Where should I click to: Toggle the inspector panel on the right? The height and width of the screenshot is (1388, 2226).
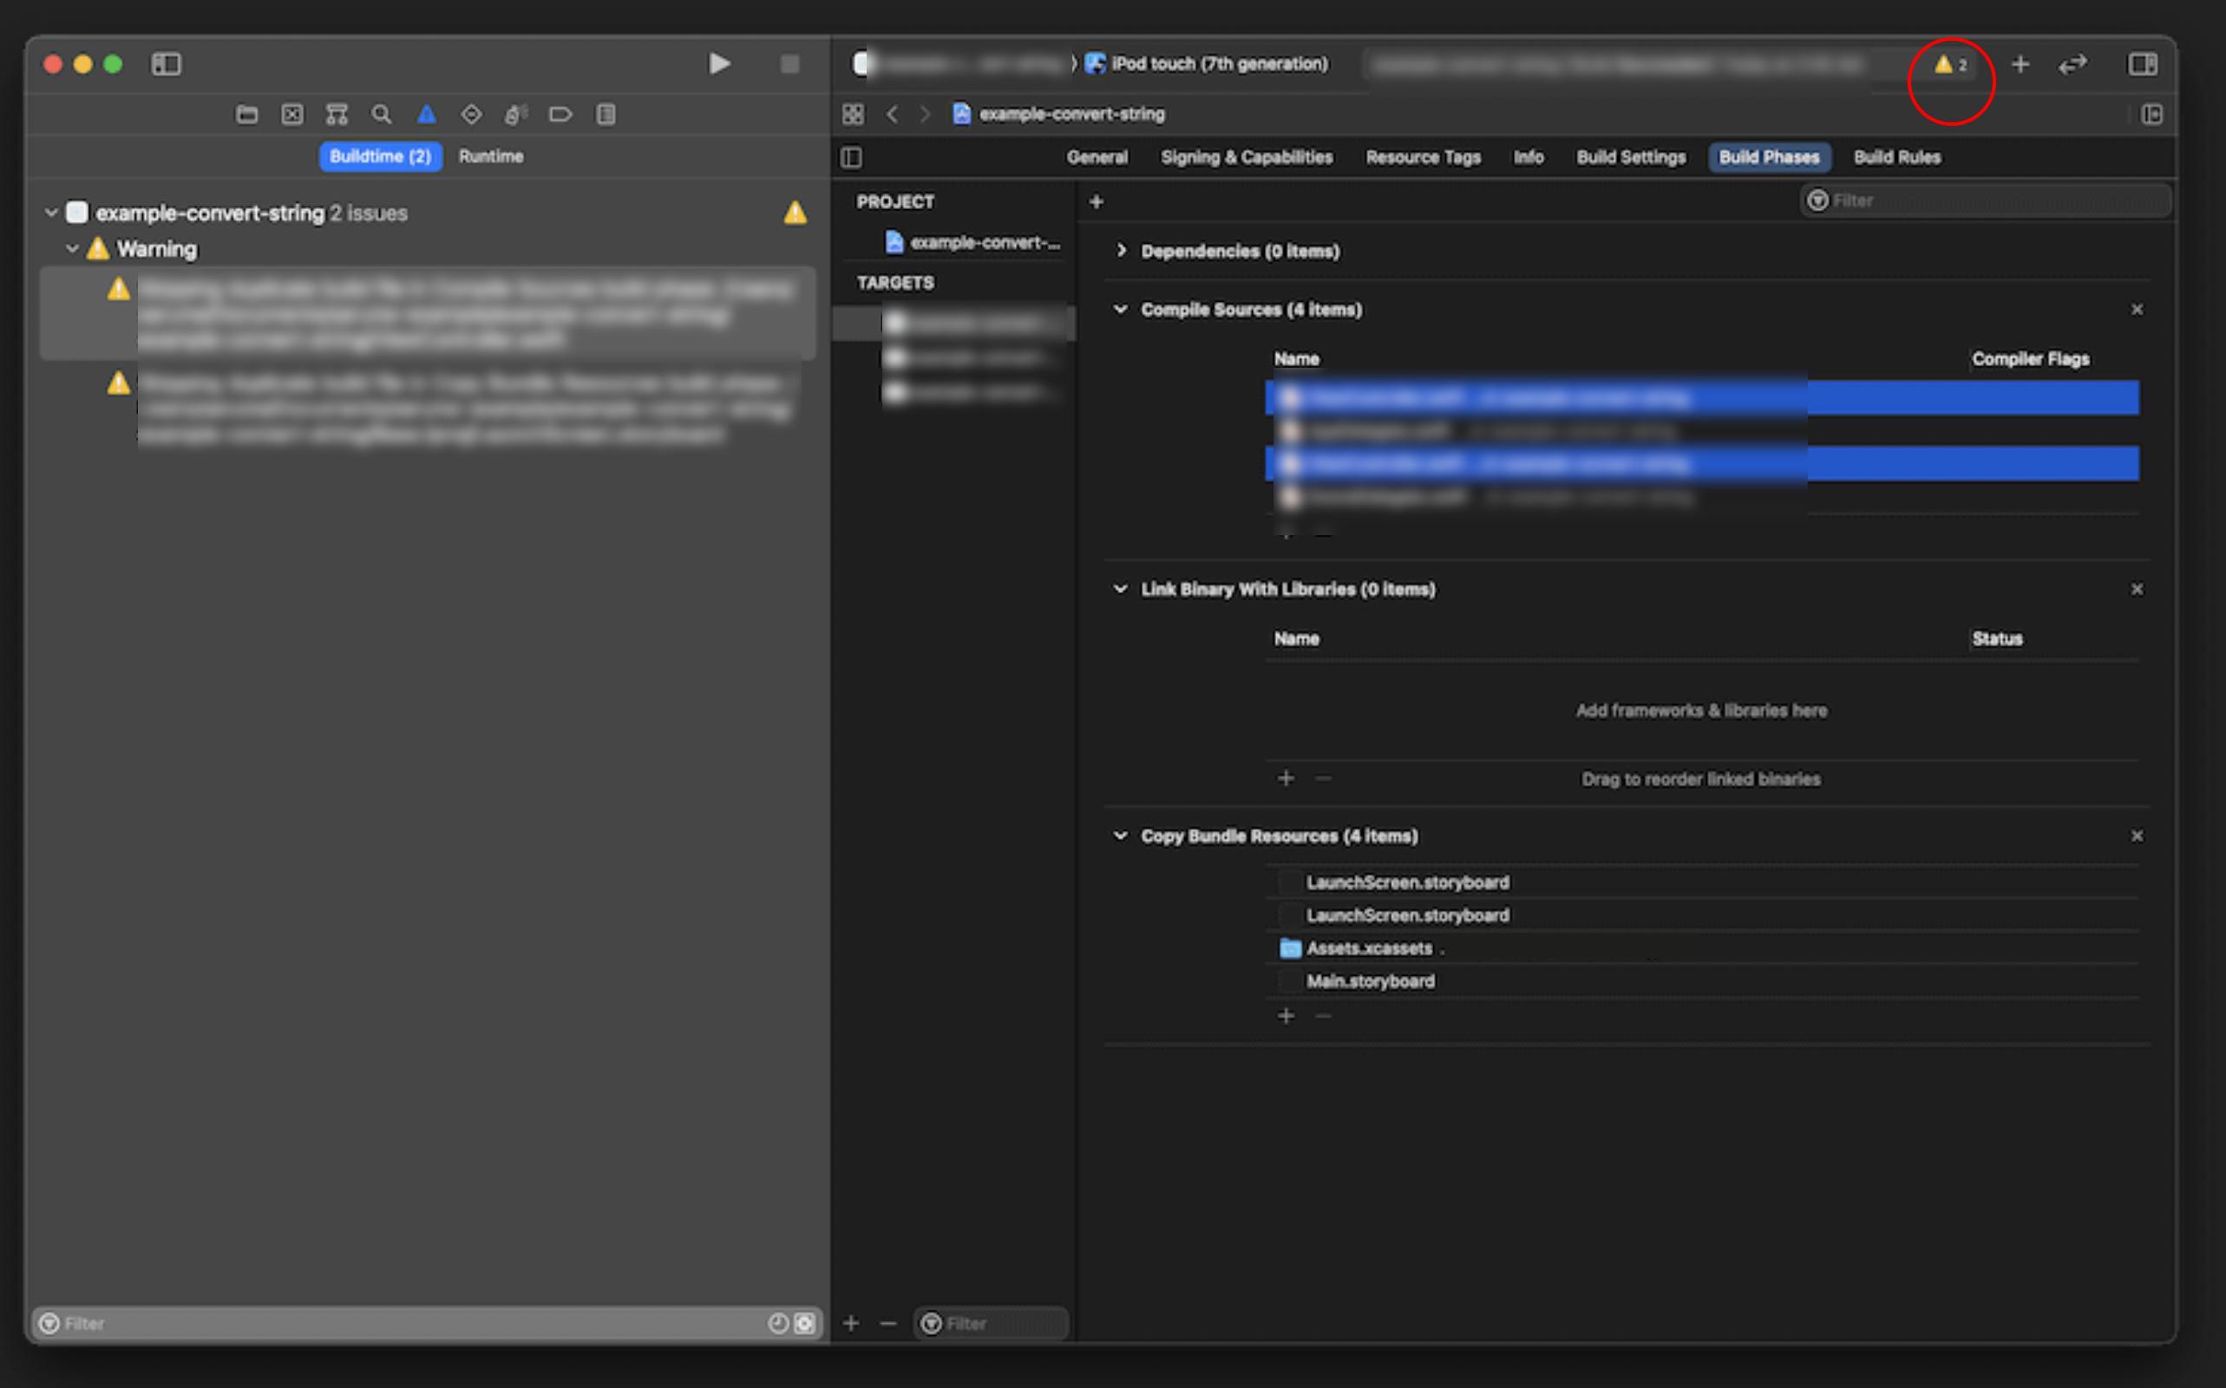point(2144,64)
